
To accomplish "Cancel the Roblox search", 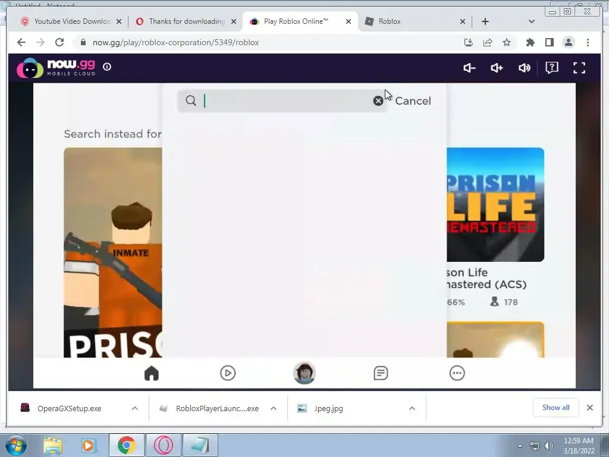I will coord(413,101).
